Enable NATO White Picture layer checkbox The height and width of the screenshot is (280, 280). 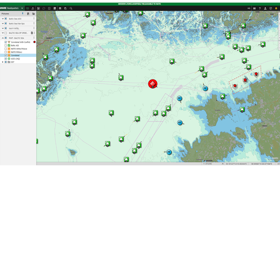6,49
